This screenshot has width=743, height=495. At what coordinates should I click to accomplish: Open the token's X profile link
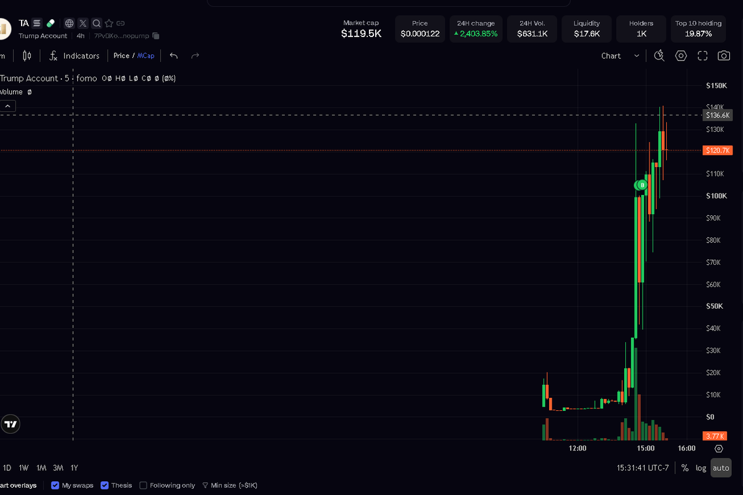[x=83, y=24]
